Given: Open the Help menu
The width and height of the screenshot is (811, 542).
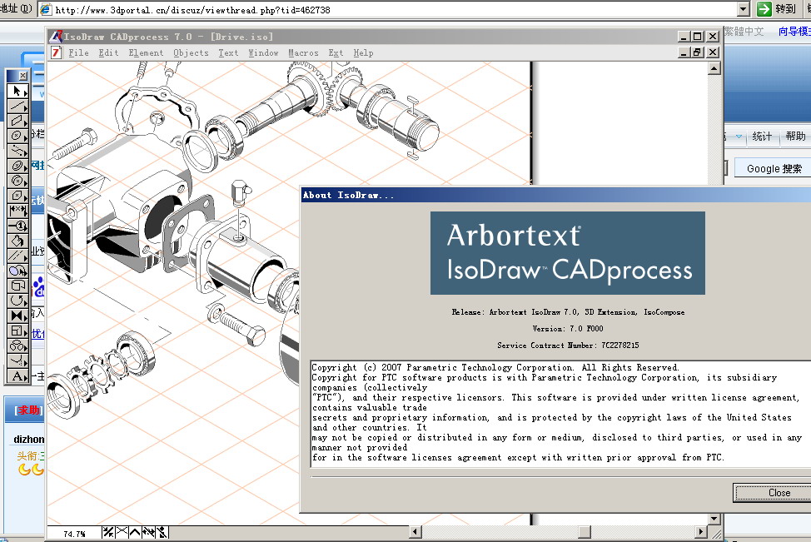Looking at the screenshot, I should [x=363, y=52].
